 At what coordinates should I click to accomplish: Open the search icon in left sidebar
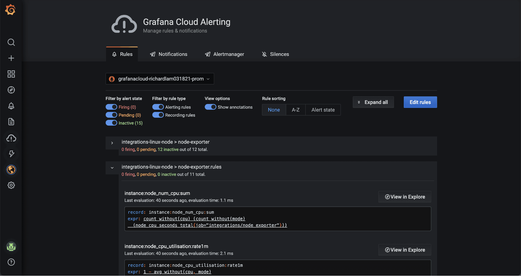[x=11, y=42]
